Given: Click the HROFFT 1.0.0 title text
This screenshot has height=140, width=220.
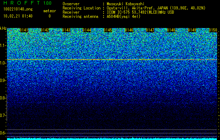Looking at the screenshot, I should click(x=28, y=3).
